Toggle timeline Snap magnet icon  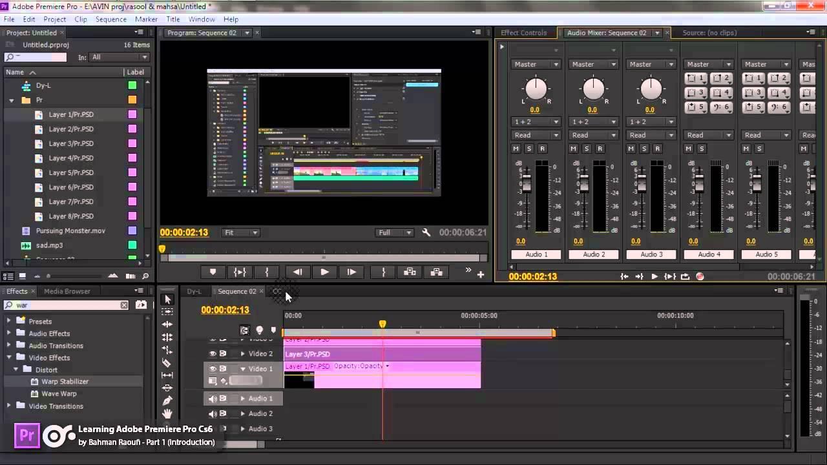coord(245,330)
